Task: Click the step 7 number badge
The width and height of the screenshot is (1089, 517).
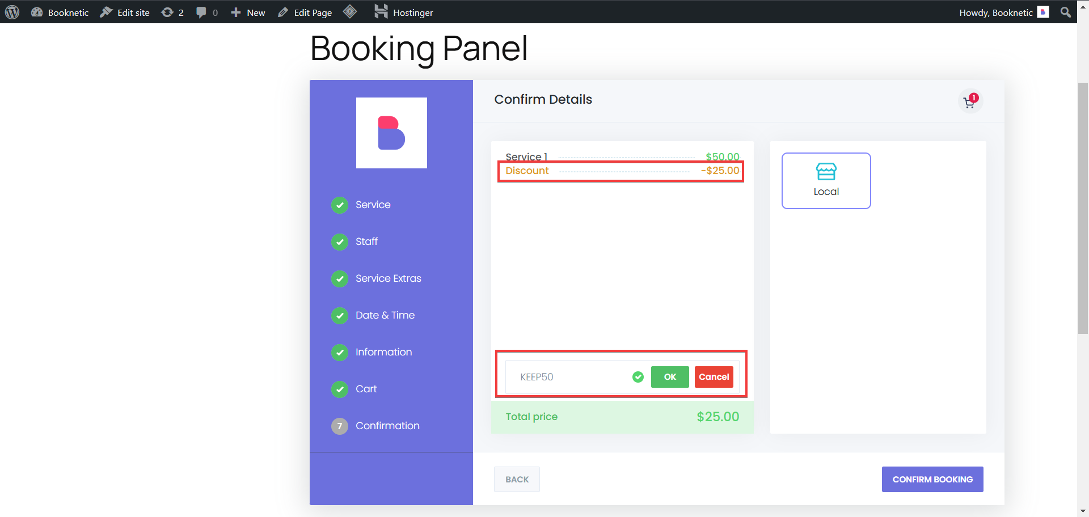Action: 340,426
